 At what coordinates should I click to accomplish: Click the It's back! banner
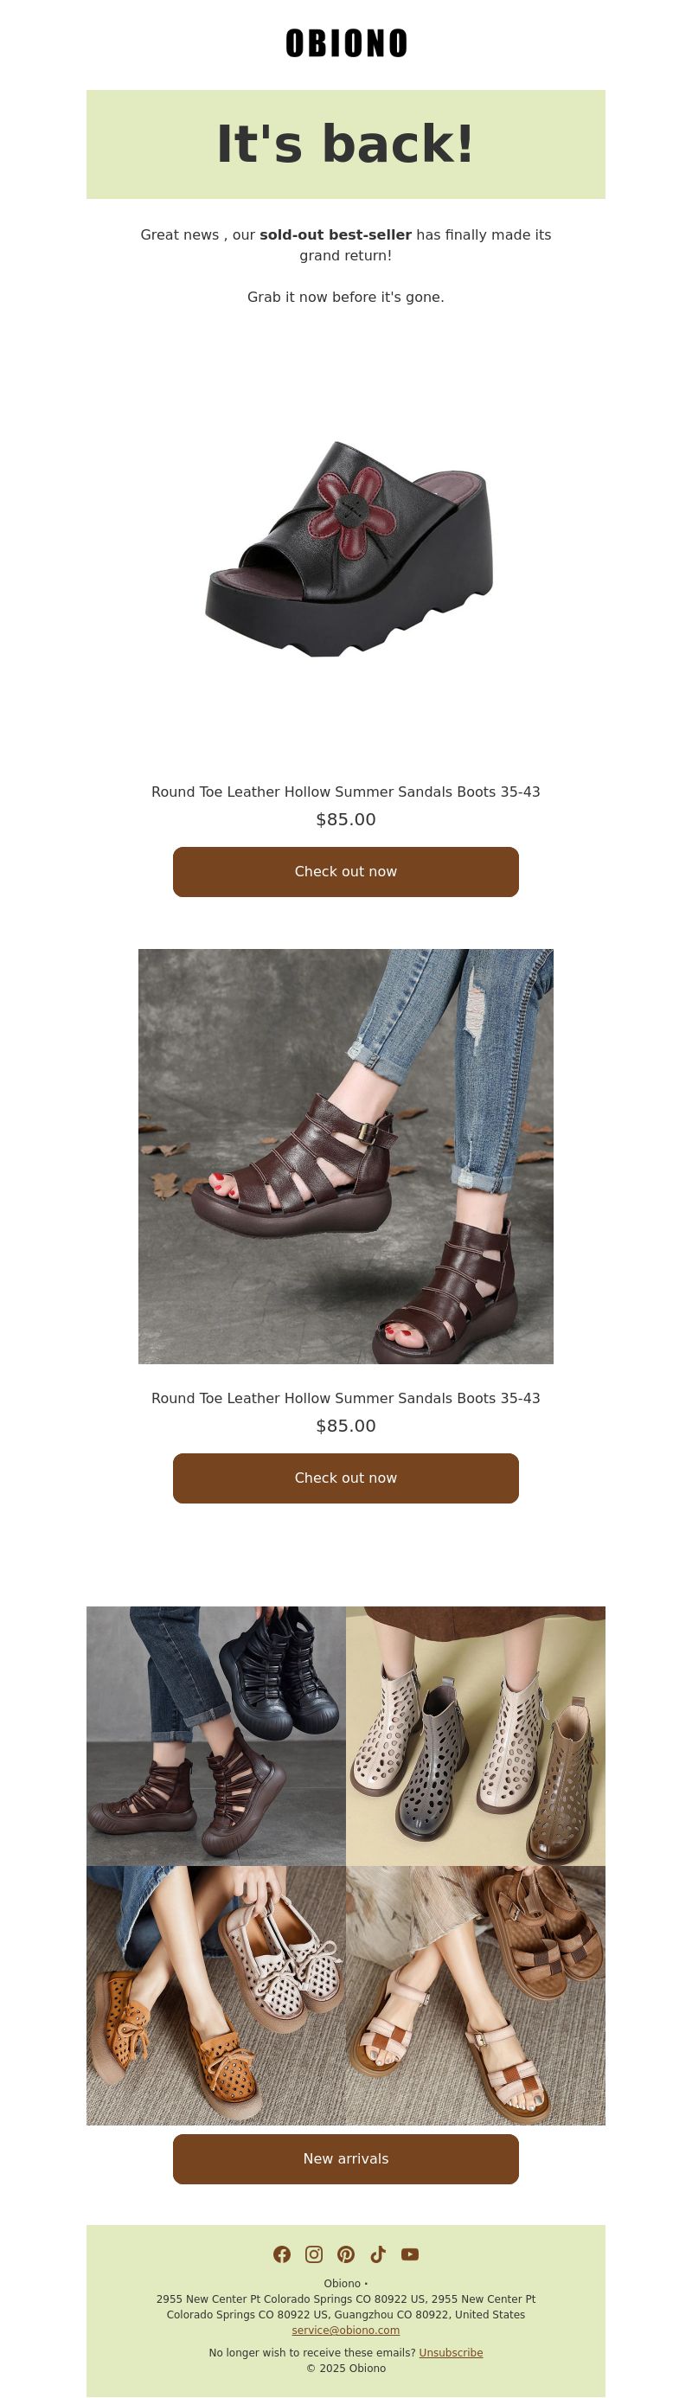pyautogui.click(x=345, y=144)
